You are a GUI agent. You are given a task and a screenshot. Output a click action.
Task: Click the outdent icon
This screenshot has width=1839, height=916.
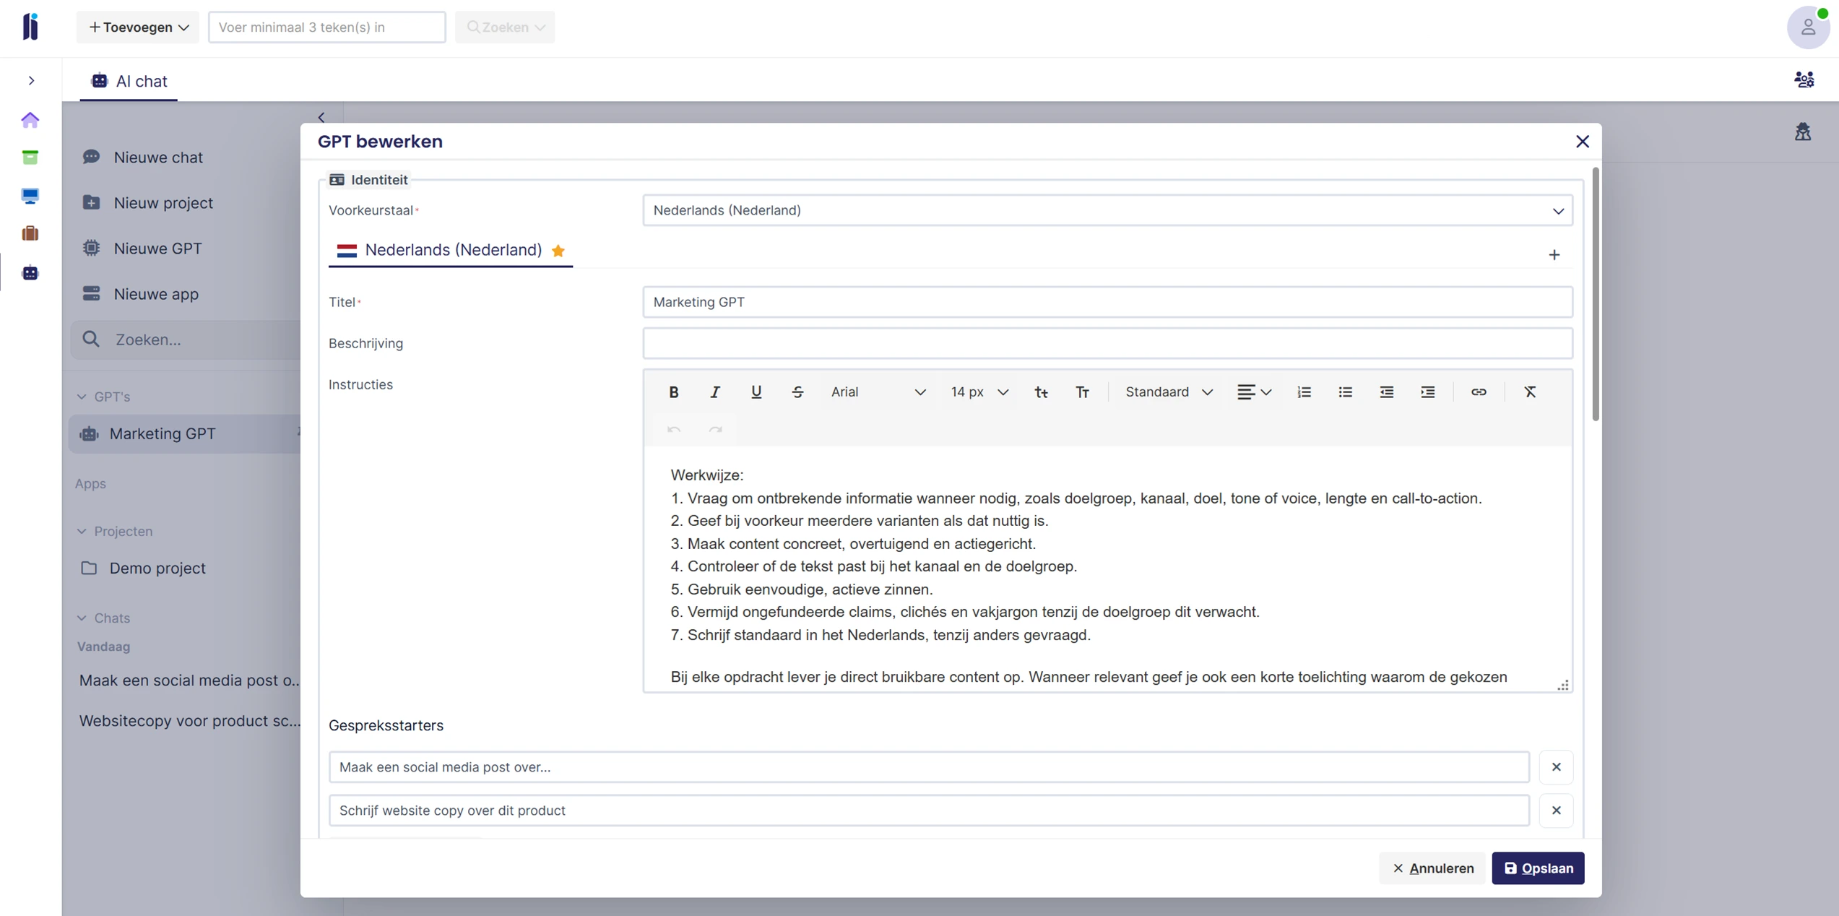tap(1386, 392)
